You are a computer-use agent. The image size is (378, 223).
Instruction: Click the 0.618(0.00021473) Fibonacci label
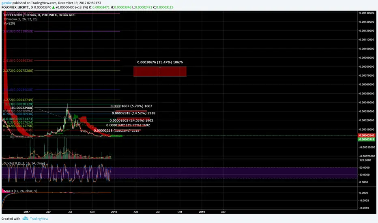pyautogui.click(x=18, y=119)
